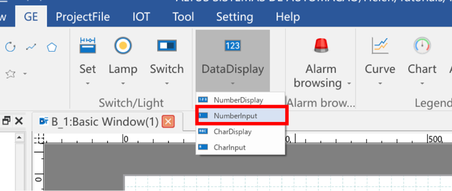This screenshot has width=452, height=191.
Task: Expand the Curve dropdown arrow
Action: (380, 84)
